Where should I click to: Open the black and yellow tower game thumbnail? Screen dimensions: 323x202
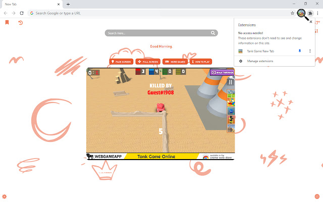point(231,120)
